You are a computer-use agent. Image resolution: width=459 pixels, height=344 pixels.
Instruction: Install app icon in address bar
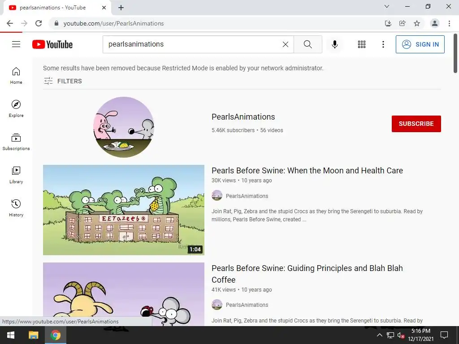pyautogui.click(x=388, y=23)
